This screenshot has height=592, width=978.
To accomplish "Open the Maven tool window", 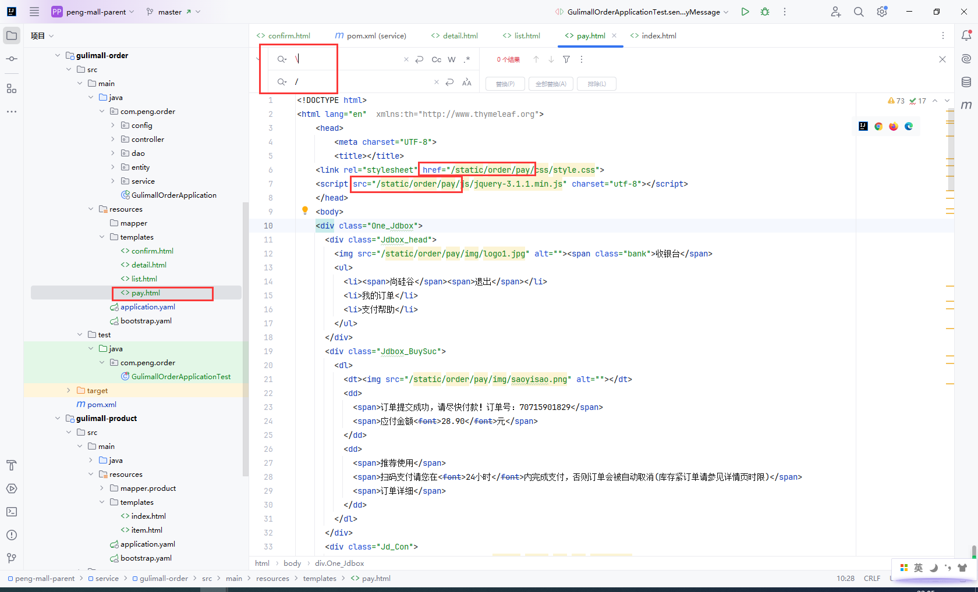I will click(x=966, y=105).
